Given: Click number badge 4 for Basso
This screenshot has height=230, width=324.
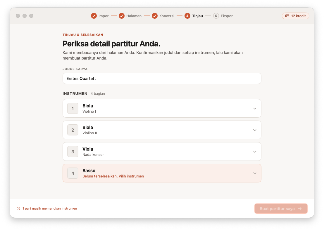Looking at the screenshot, I should [x=73, y=173].
